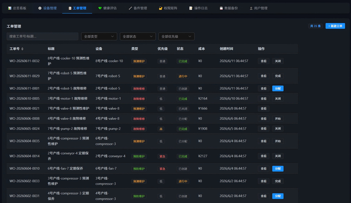Click the device cell 6号产线-fan-7
The height and width of the screenshot is (203, 351).
106,168
